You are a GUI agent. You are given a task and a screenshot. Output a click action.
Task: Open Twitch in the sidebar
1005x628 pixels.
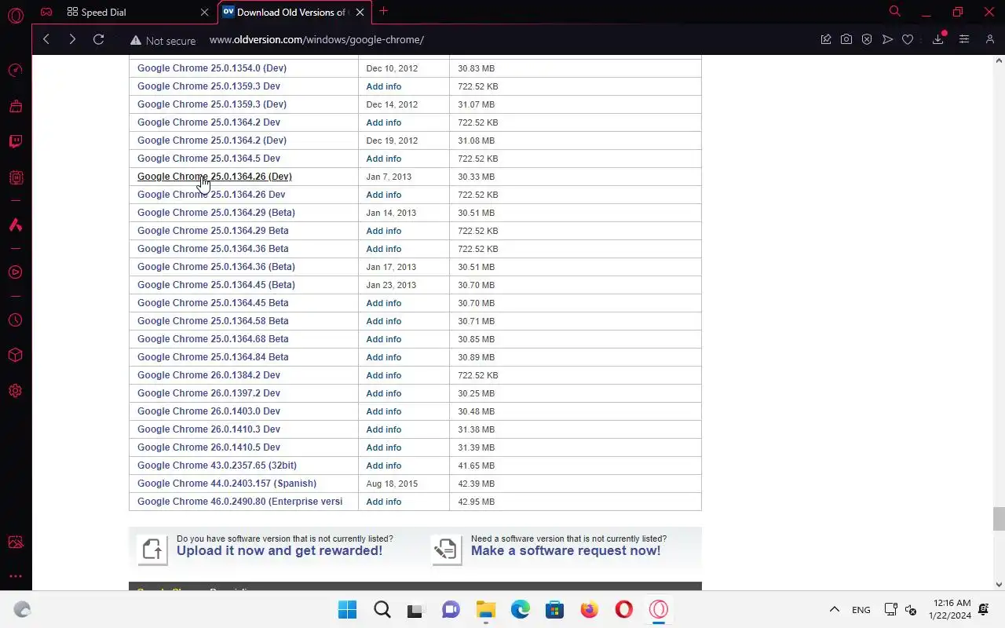(16, 142)
